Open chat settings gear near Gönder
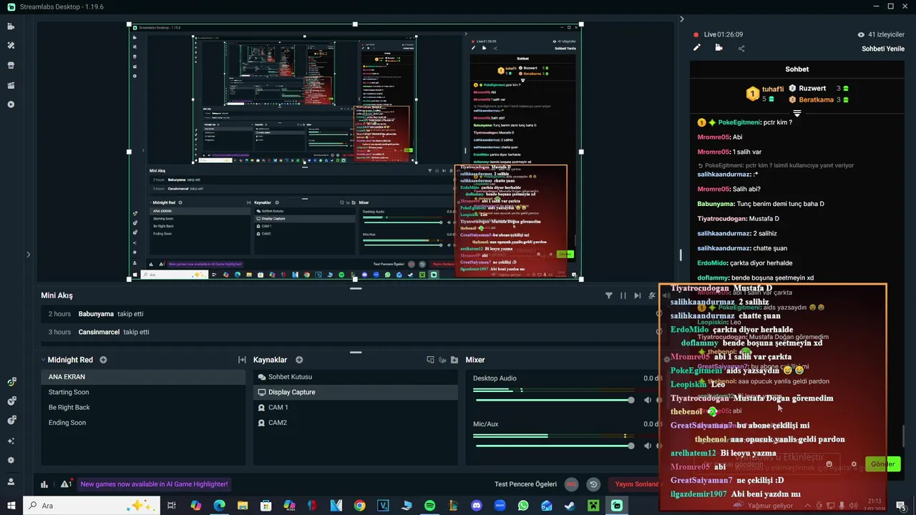Screen dimensions: 916x515 pos(853,464)
